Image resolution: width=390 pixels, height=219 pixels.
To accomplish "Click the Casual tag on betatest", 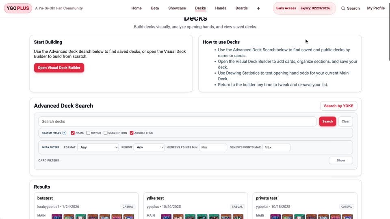I will coord(128,206).
